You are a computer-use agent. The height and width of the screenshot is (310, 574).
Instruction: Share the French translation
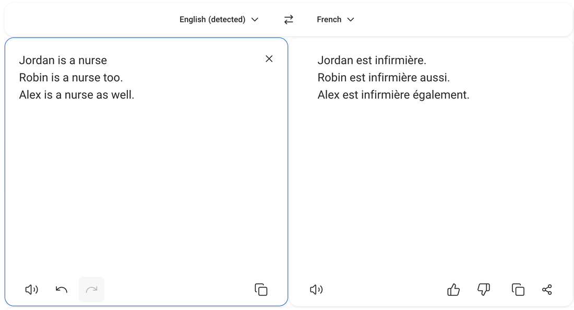coord(547,290)
